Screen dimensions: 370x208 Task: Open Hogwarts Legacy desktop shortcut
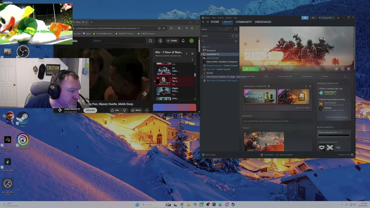(8, 164)
